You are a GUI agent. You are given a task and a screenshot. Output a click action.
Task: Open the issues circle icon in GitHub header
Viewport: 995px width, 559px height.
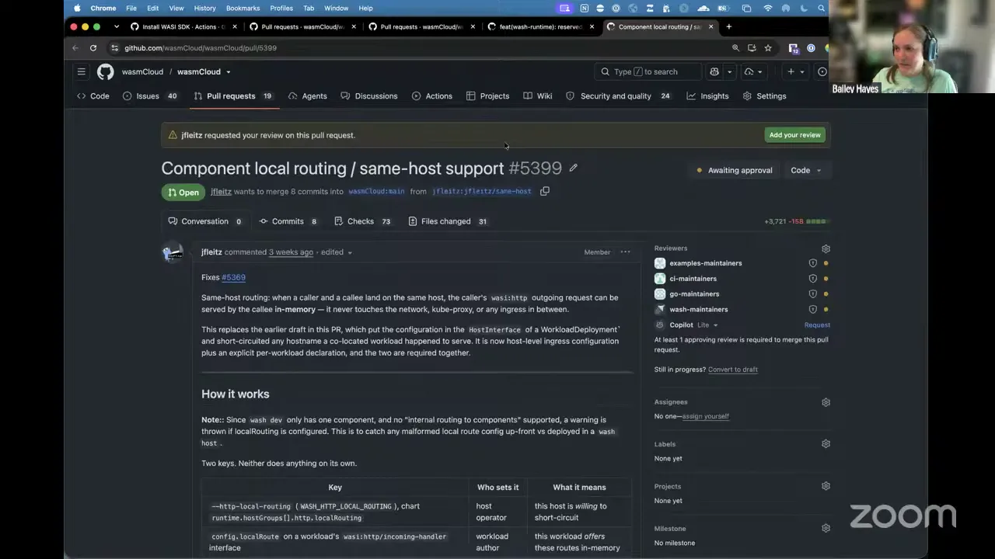(x=822, y=72)
